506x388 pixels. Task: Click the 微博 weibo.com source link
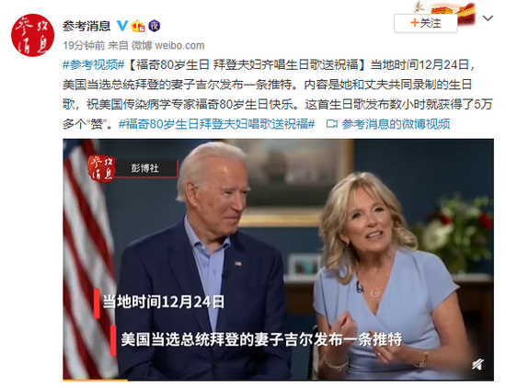coord(167,45)
